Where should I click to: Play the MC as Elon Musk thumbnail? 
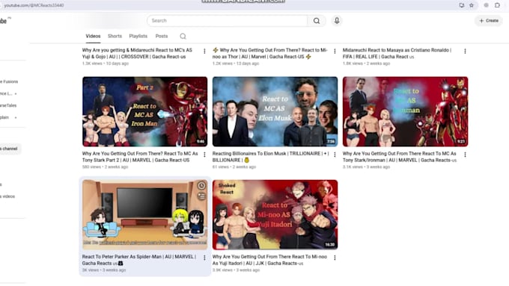pos(275,111)
